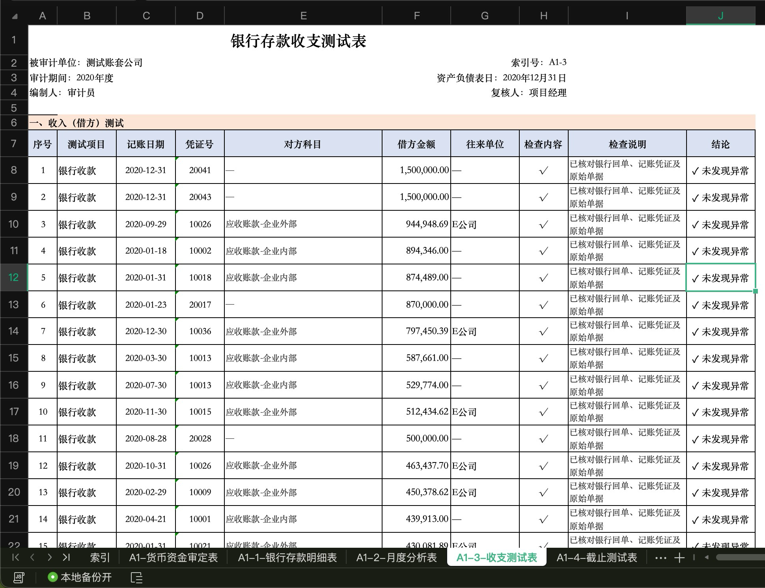The height and width of the screenshot is (588, 765).
Task: Select row 12 header
Action: tap(14, 277)
